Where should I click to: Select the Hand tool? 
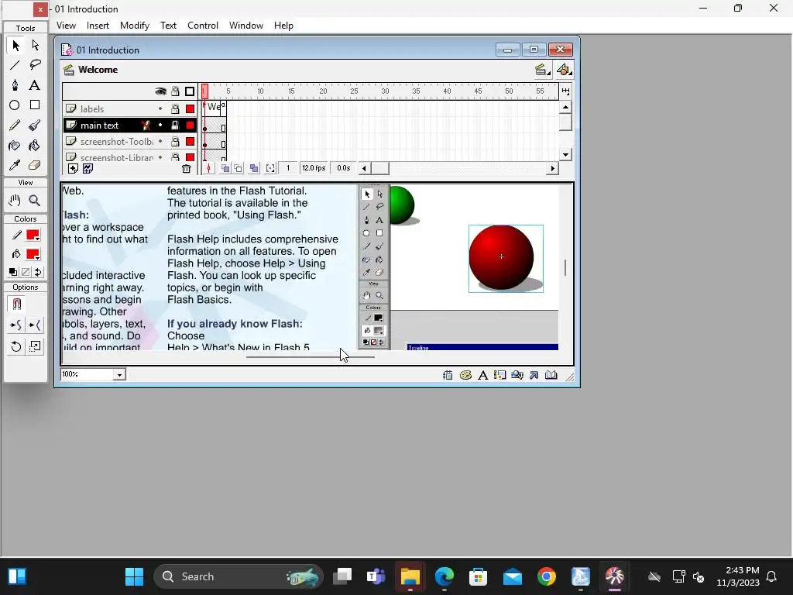(x=15, y=201)
